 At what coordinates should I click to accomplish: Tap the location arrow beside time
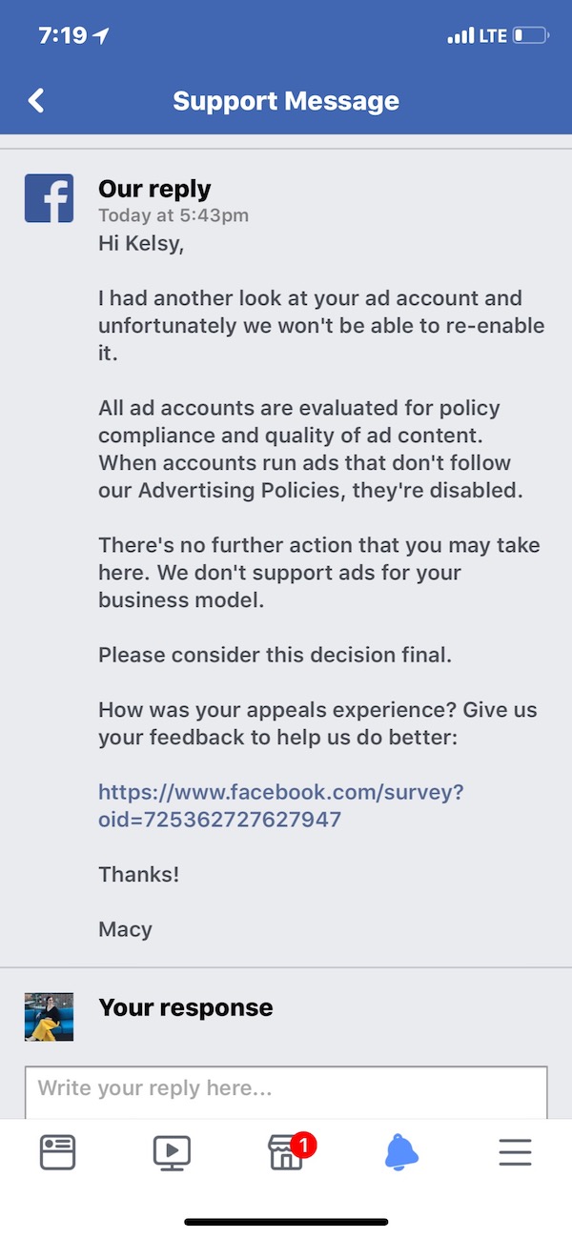[101, 36]
